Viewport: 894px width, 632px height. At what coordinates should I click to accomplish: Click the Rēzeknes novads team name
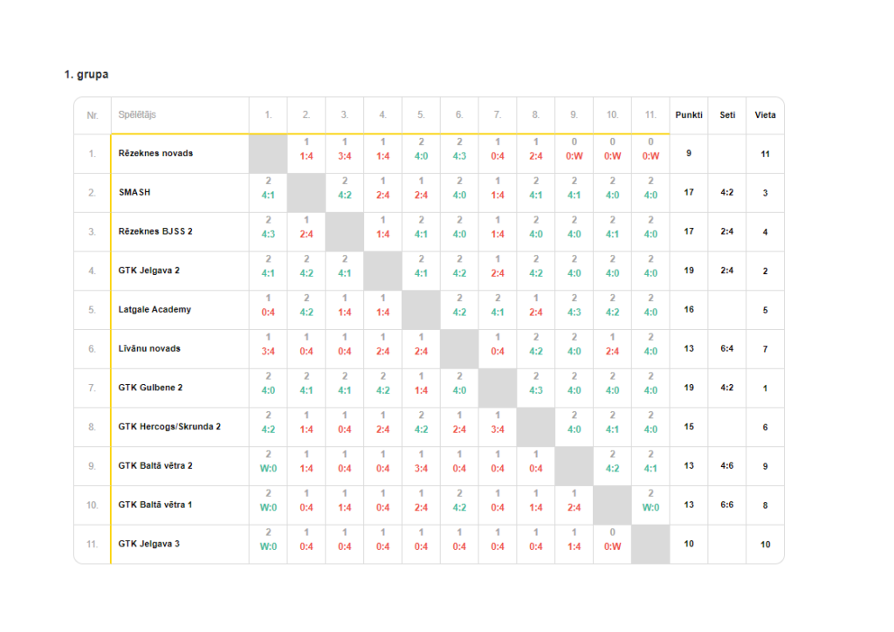pyautogui.click(x=155, y=154)
